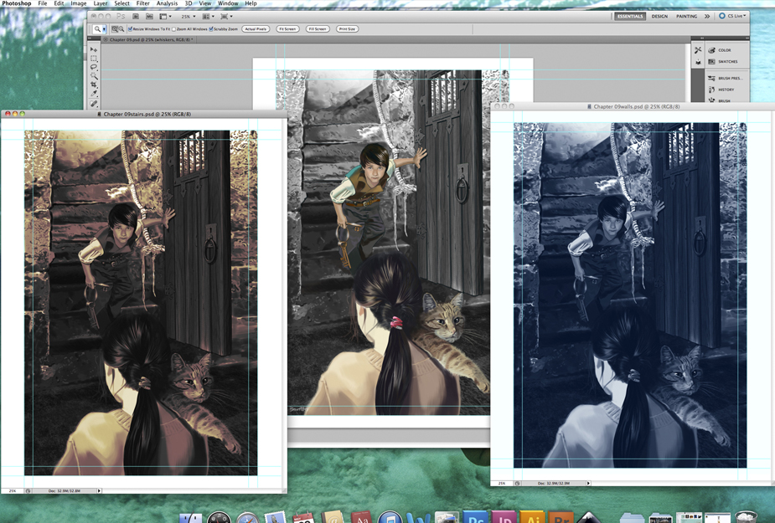775x523 pixels.
Task: Open the History panel
Action: 721,90
